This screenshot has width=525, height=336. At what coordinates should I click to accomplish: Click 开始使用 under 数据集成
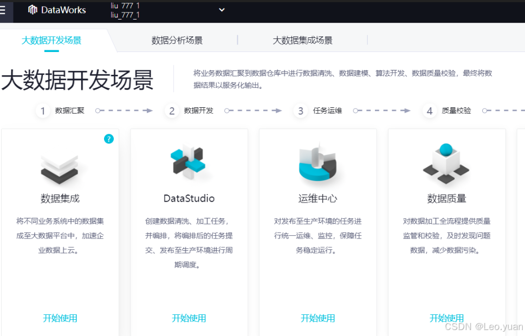pos(60,318)
